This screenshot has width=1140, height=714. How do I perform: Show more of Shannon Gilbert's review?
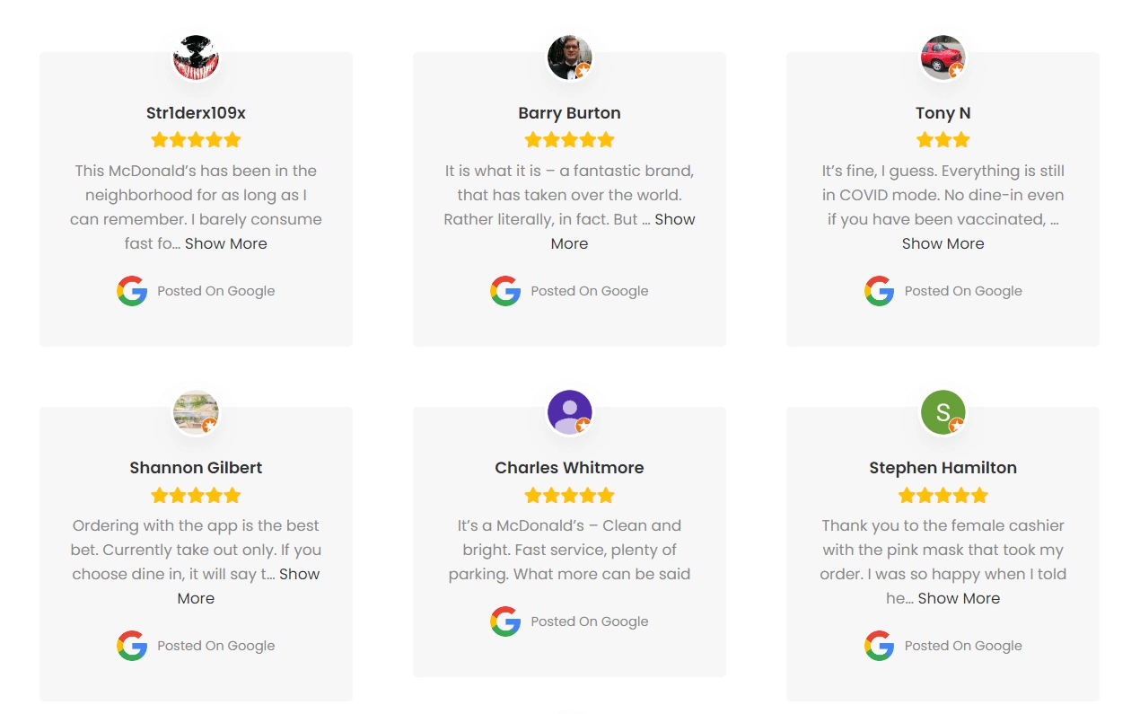coord(299,575)
